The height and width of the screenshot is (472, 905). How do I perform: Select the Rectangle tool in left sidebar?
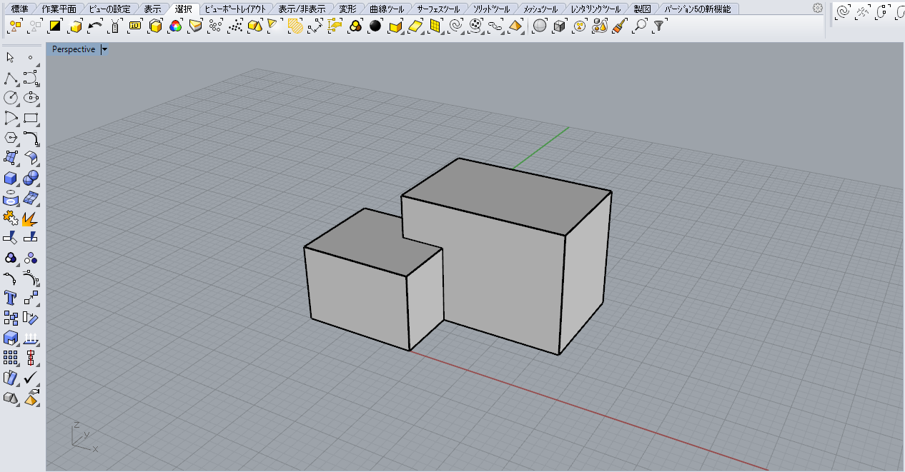(x=31, y=118)
